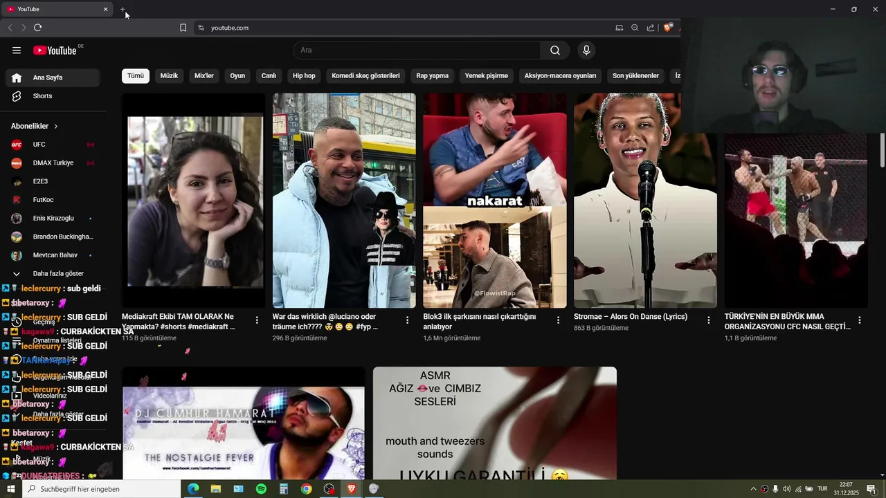Screen dimensions: 886x498
Task: Select the Yemek pişirme filter chip
Action: tap(487, 75)
